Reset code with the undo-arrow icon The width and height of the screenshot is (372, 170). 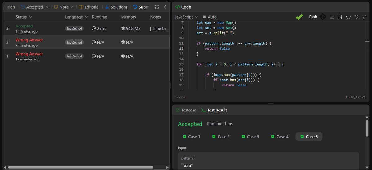point(356,17)
